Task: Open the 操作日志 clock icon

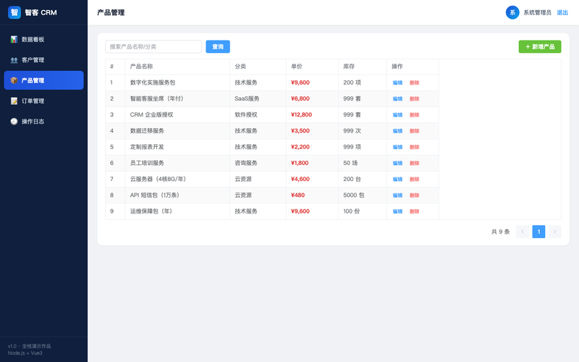Action: [x=14, y=121]
